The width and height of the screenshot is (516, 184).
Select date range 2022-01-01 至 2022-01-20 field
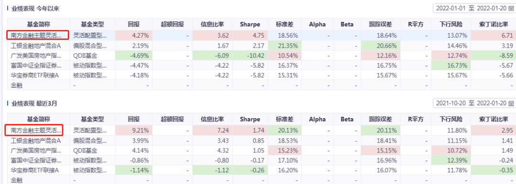474,9
